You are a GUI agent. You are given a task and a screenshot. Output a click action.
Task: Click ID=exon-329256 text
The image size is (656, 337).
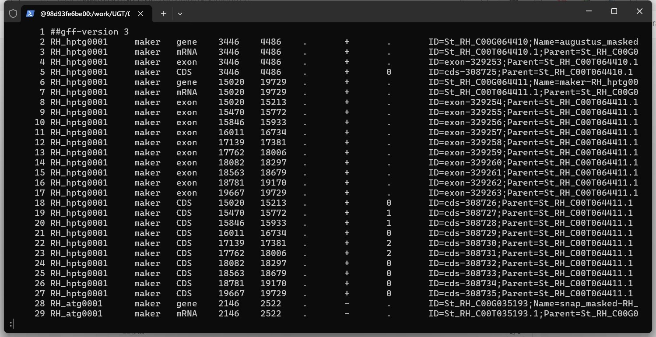point(465,122)
